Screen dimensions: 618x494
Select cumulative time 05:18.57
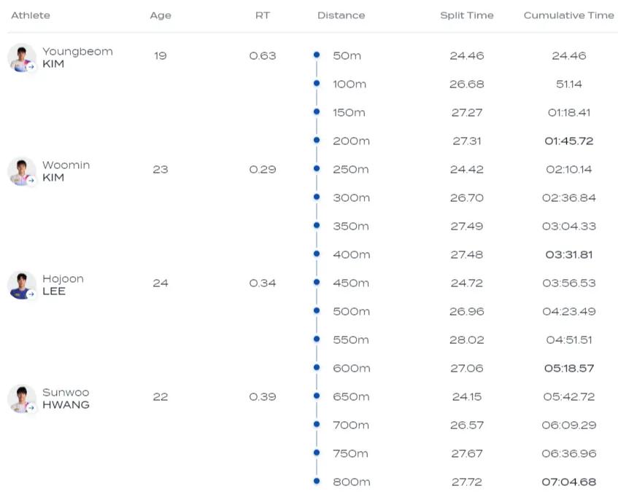click(x=568, y=369)
